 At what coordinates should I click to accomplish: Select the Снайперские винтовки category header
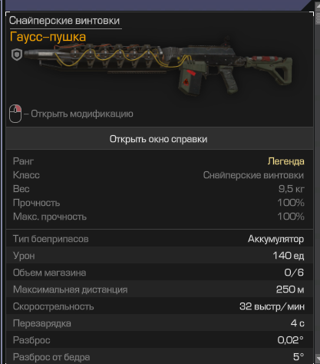pyautogui.click(x=64, y=21)
